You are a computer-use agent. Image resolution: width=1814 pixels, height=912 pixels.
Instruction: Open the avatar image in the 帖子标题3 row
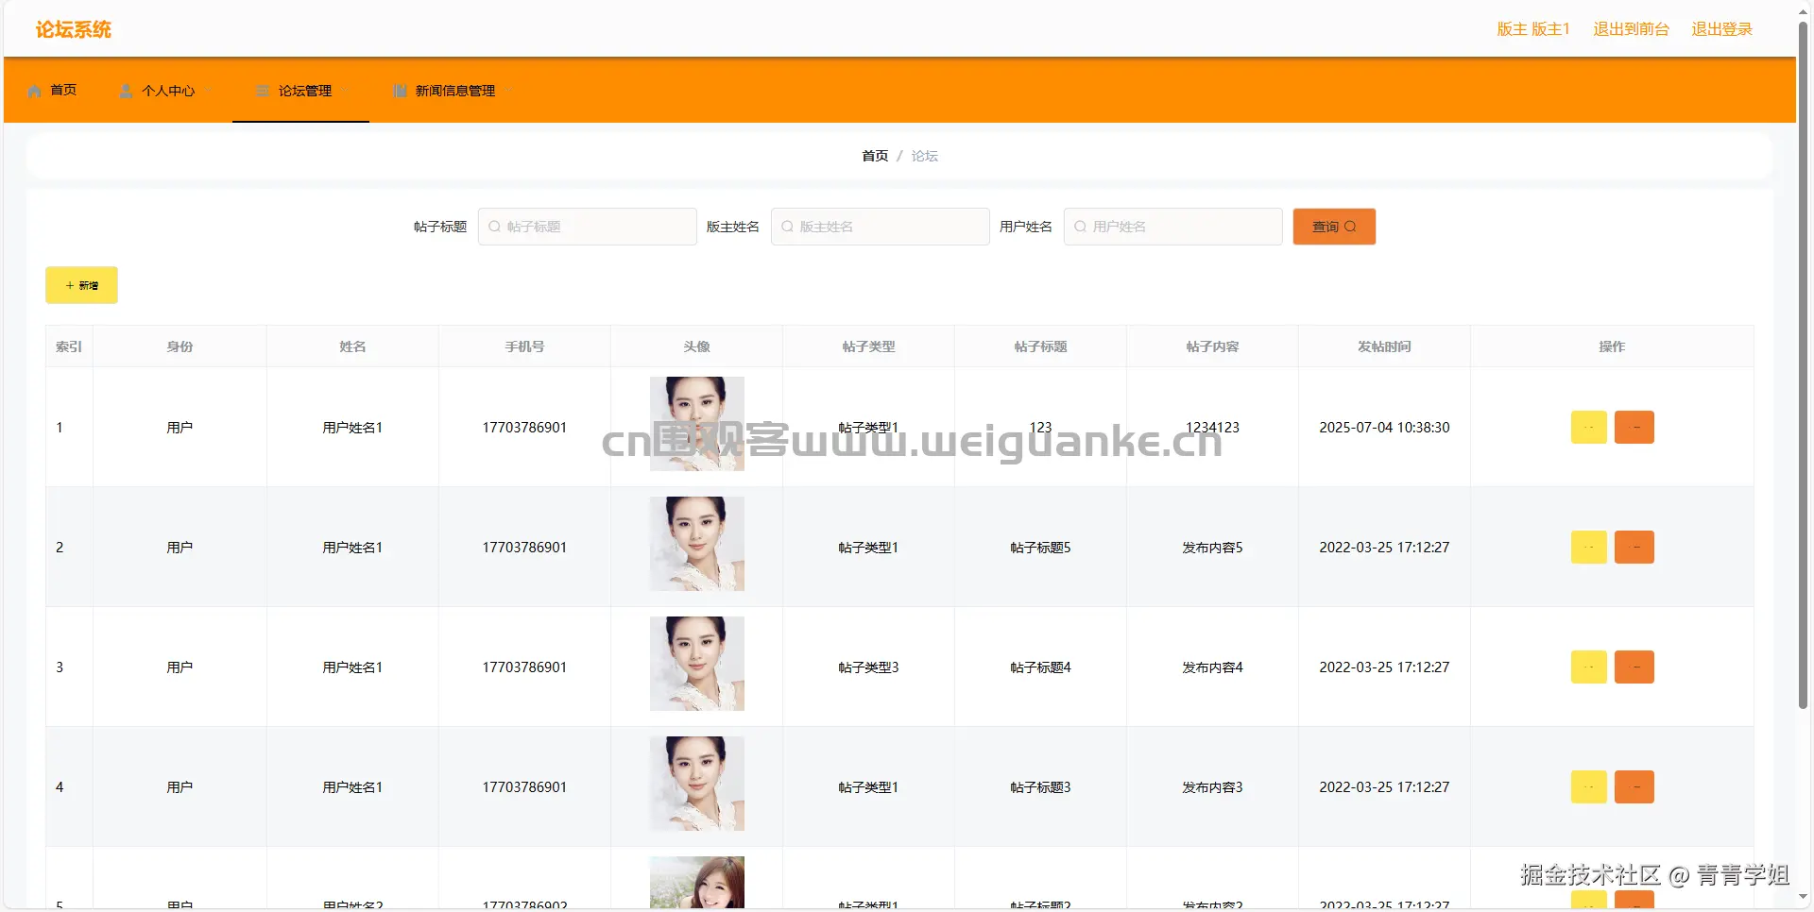pos(697,784)
